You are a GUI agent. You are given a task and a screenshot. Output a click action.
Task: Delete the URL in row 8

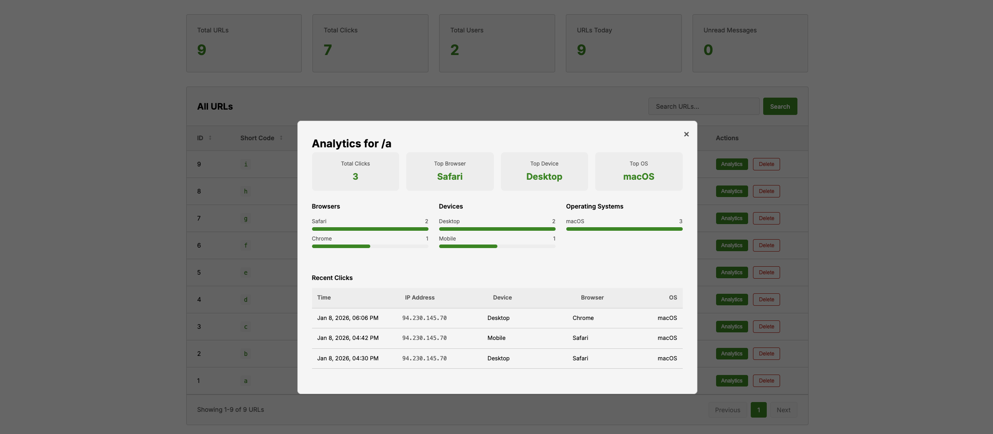pyautogui.click(x=766, y=191)
